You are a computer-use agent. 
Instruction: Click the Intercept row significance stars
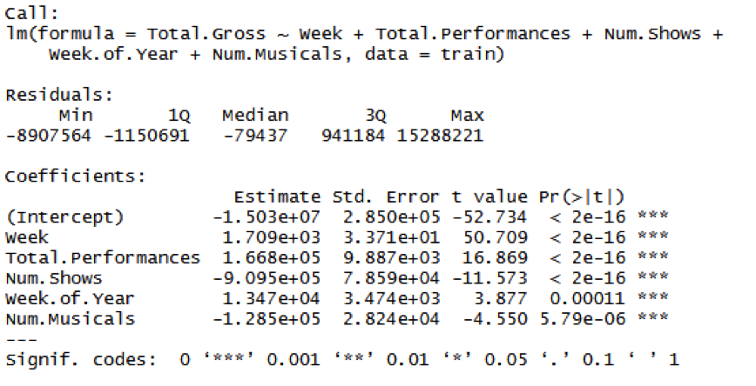pyautogui.click(x=652, y=215)
